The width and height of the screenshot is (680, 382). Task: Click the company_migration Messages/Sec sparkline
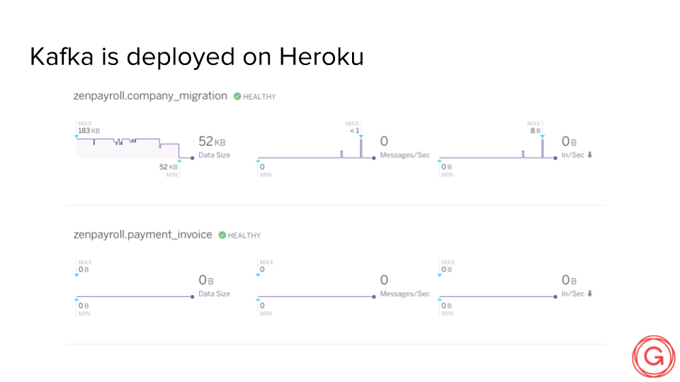[x=316, y=149]
